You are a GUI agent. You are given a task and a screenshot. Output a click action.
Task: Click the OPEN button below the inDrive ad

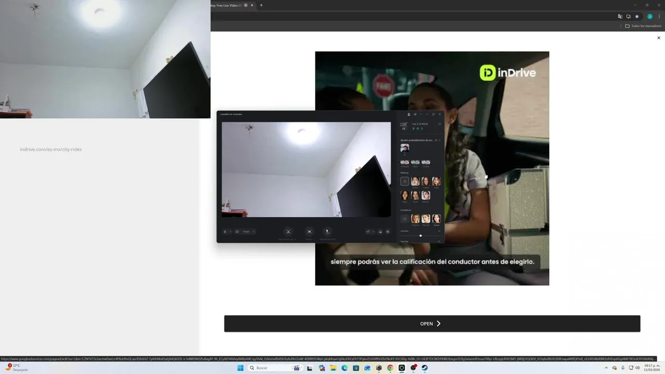coord(432,324)
